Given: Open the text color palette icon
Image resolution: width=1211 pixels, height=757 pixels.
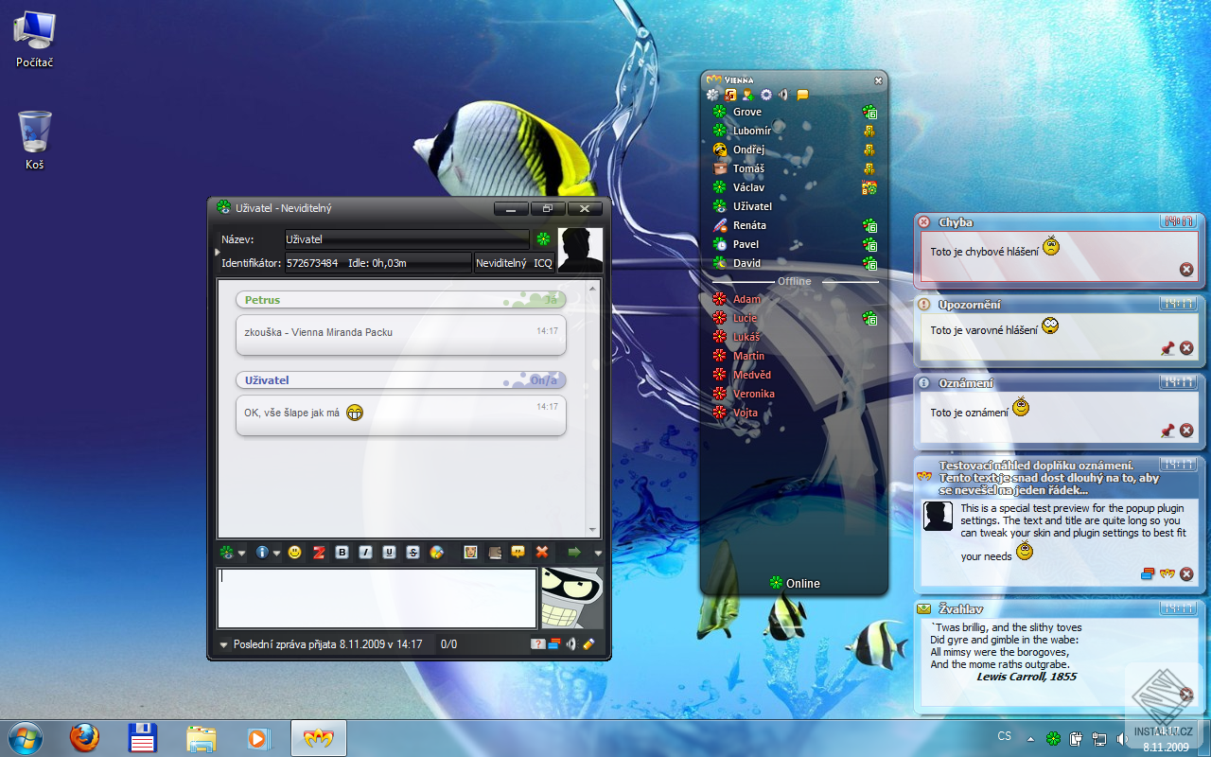Looking at the screenshot, I should (x=436, y=553).
